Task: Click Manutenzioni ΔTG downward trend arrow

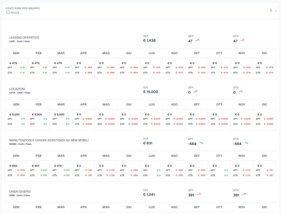Action: (x=246, y=143)
